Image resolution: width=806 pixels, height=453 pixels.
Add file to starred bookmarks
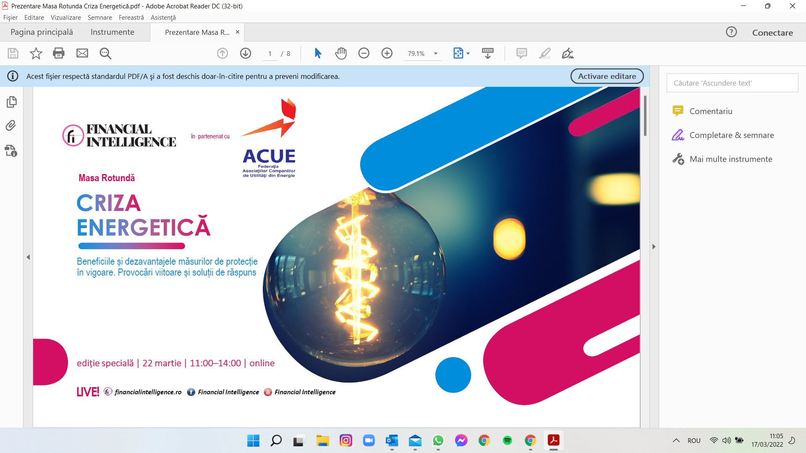pos(36,53)
